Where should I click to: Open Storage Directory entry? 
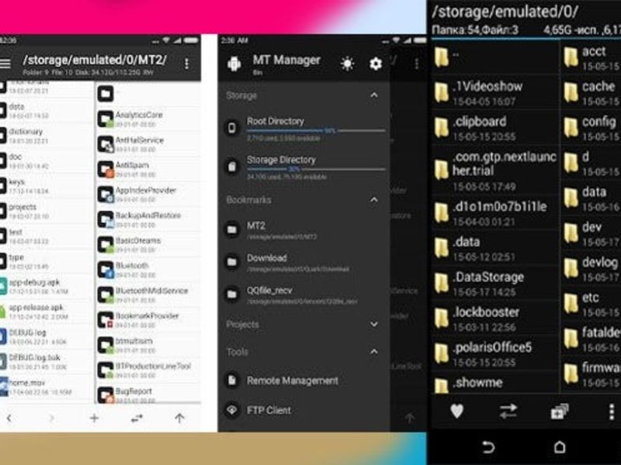304,167
